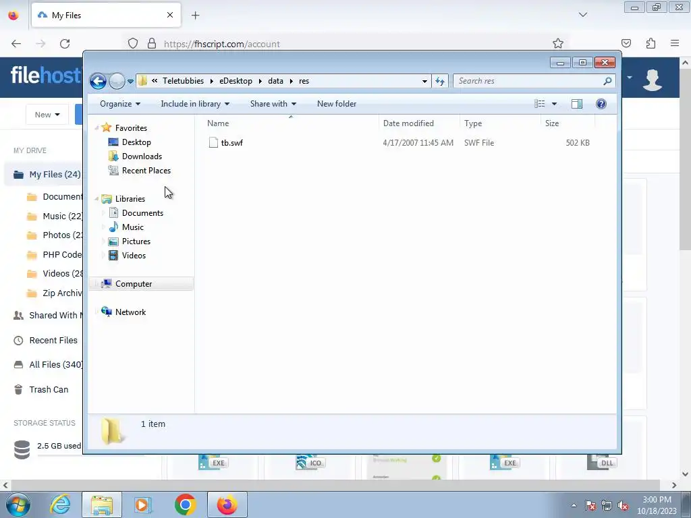The height and width of the screenshot is (518, 691).
Task: Close the My Files tab
Action: pyautogui.click(x=170, y=15)
